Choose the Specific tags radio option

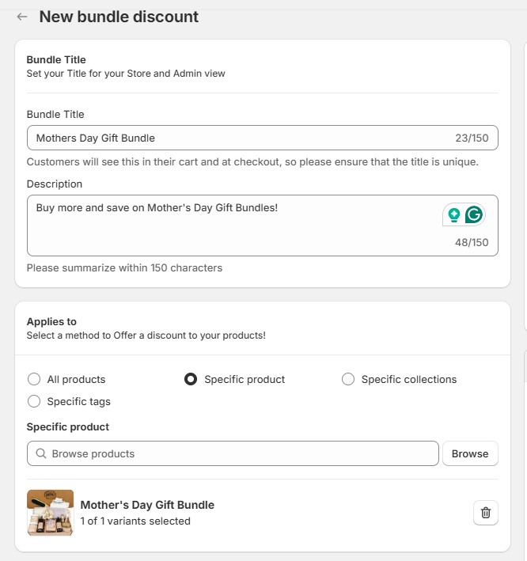pyautogui.click(x=34, y=401)
